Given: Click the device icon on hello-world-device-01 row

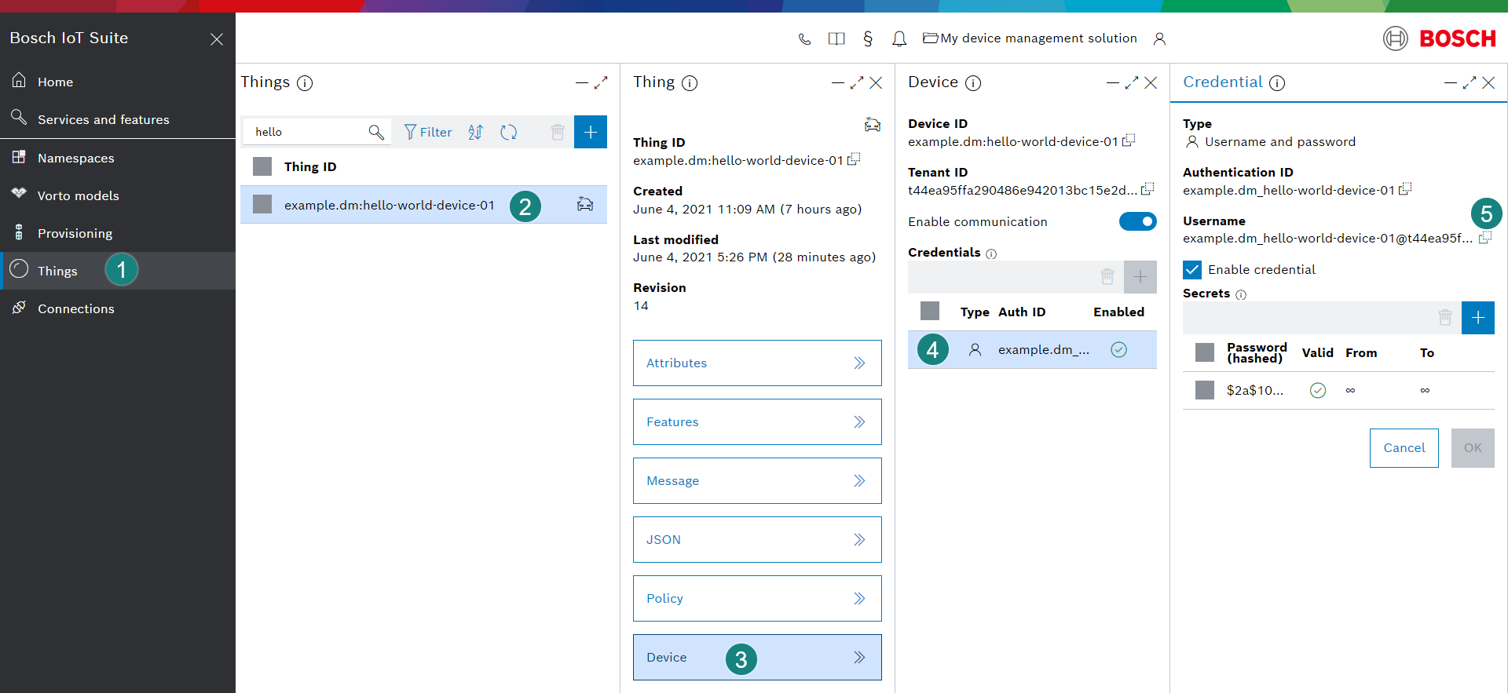Looking at the screenshot, I should click(x=585, y=204).
